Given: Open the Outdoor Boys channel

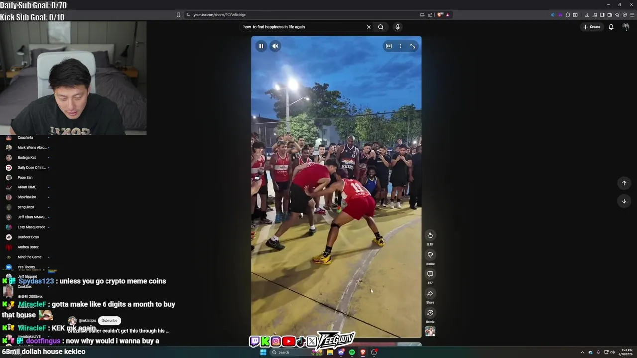Looking at the screenshot, I should (x=28, y=237).
